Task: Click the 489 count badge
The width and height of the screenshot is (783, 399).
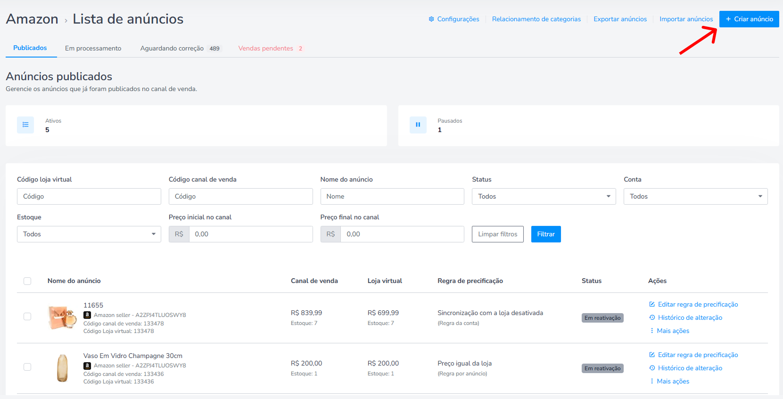Action: pyautogui.click(x=214, y=49)
